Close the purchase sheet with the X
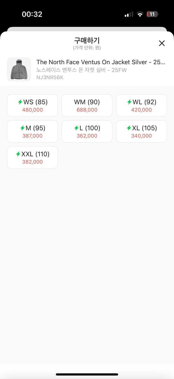Viewport: 174px width, 379px height. pos(162,43)
